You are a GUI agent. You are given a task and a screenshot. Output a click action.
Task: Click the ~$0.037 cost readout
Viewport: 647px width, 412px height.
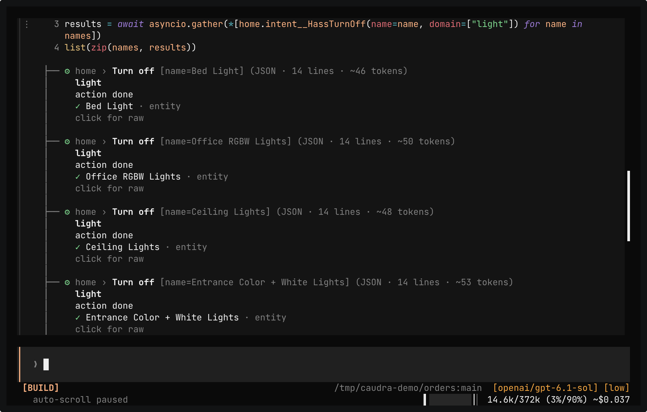[611, 400]
